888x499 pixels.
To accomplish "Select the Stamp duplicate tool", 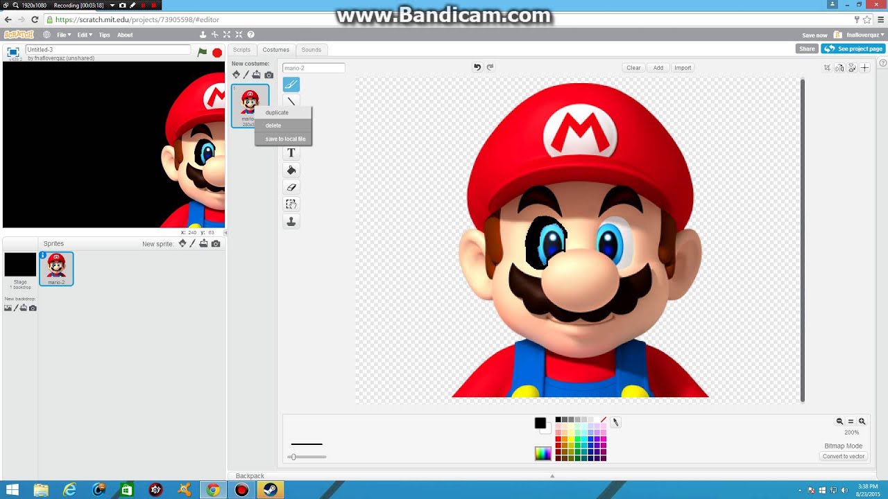I will 291,221.
